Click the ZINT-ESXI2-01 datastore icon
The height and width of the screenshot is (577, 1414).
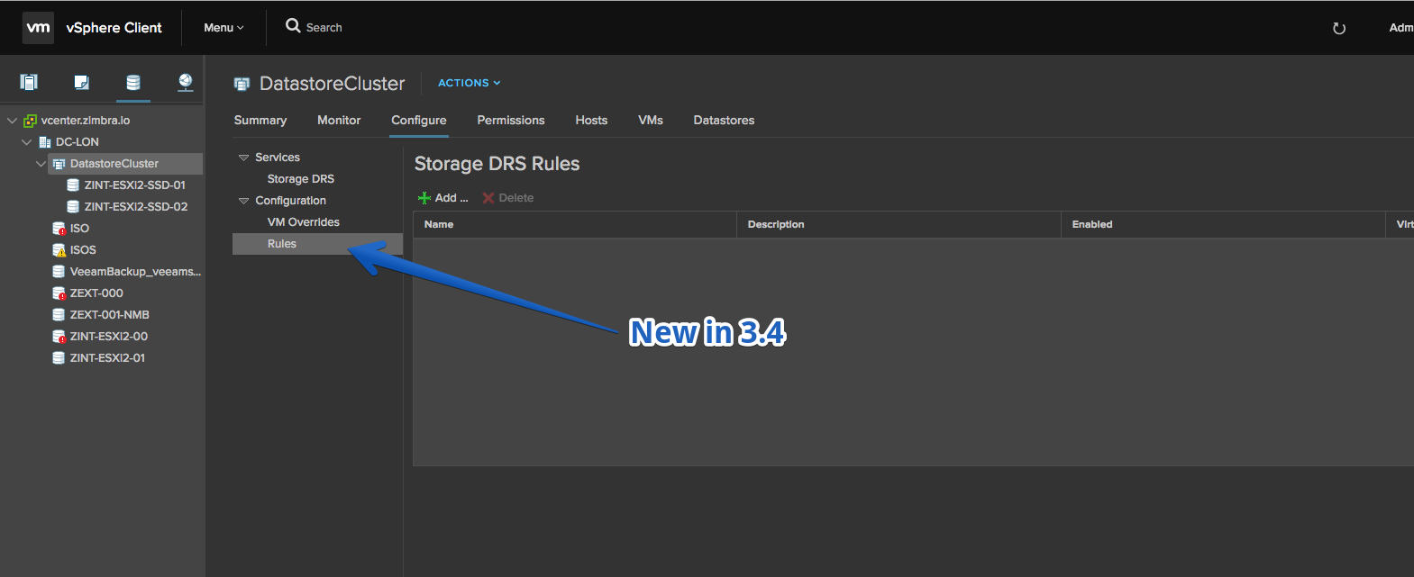tap(59, 358)
